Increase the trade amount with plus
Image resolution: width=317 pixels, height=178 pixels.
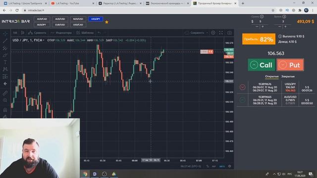pyautogui.click(x=263, y=26)
